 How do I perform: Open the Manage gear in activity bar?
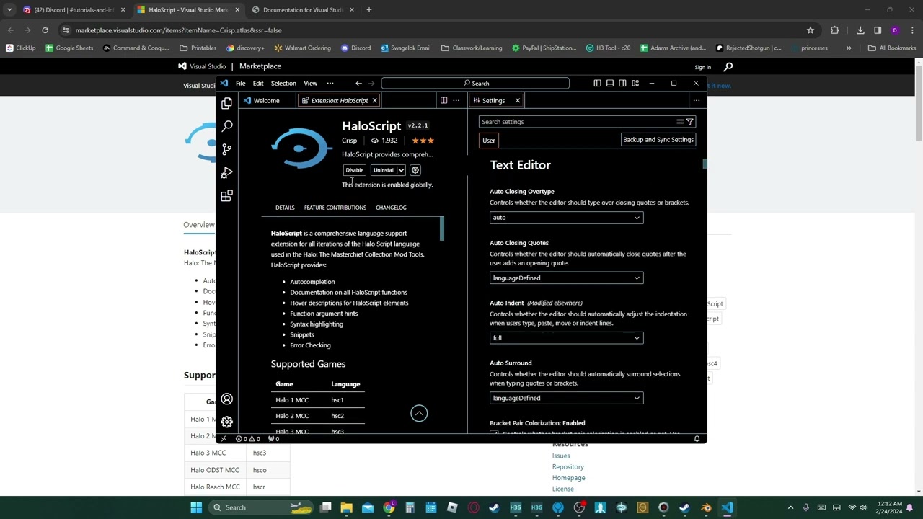(x=226, y=422)
